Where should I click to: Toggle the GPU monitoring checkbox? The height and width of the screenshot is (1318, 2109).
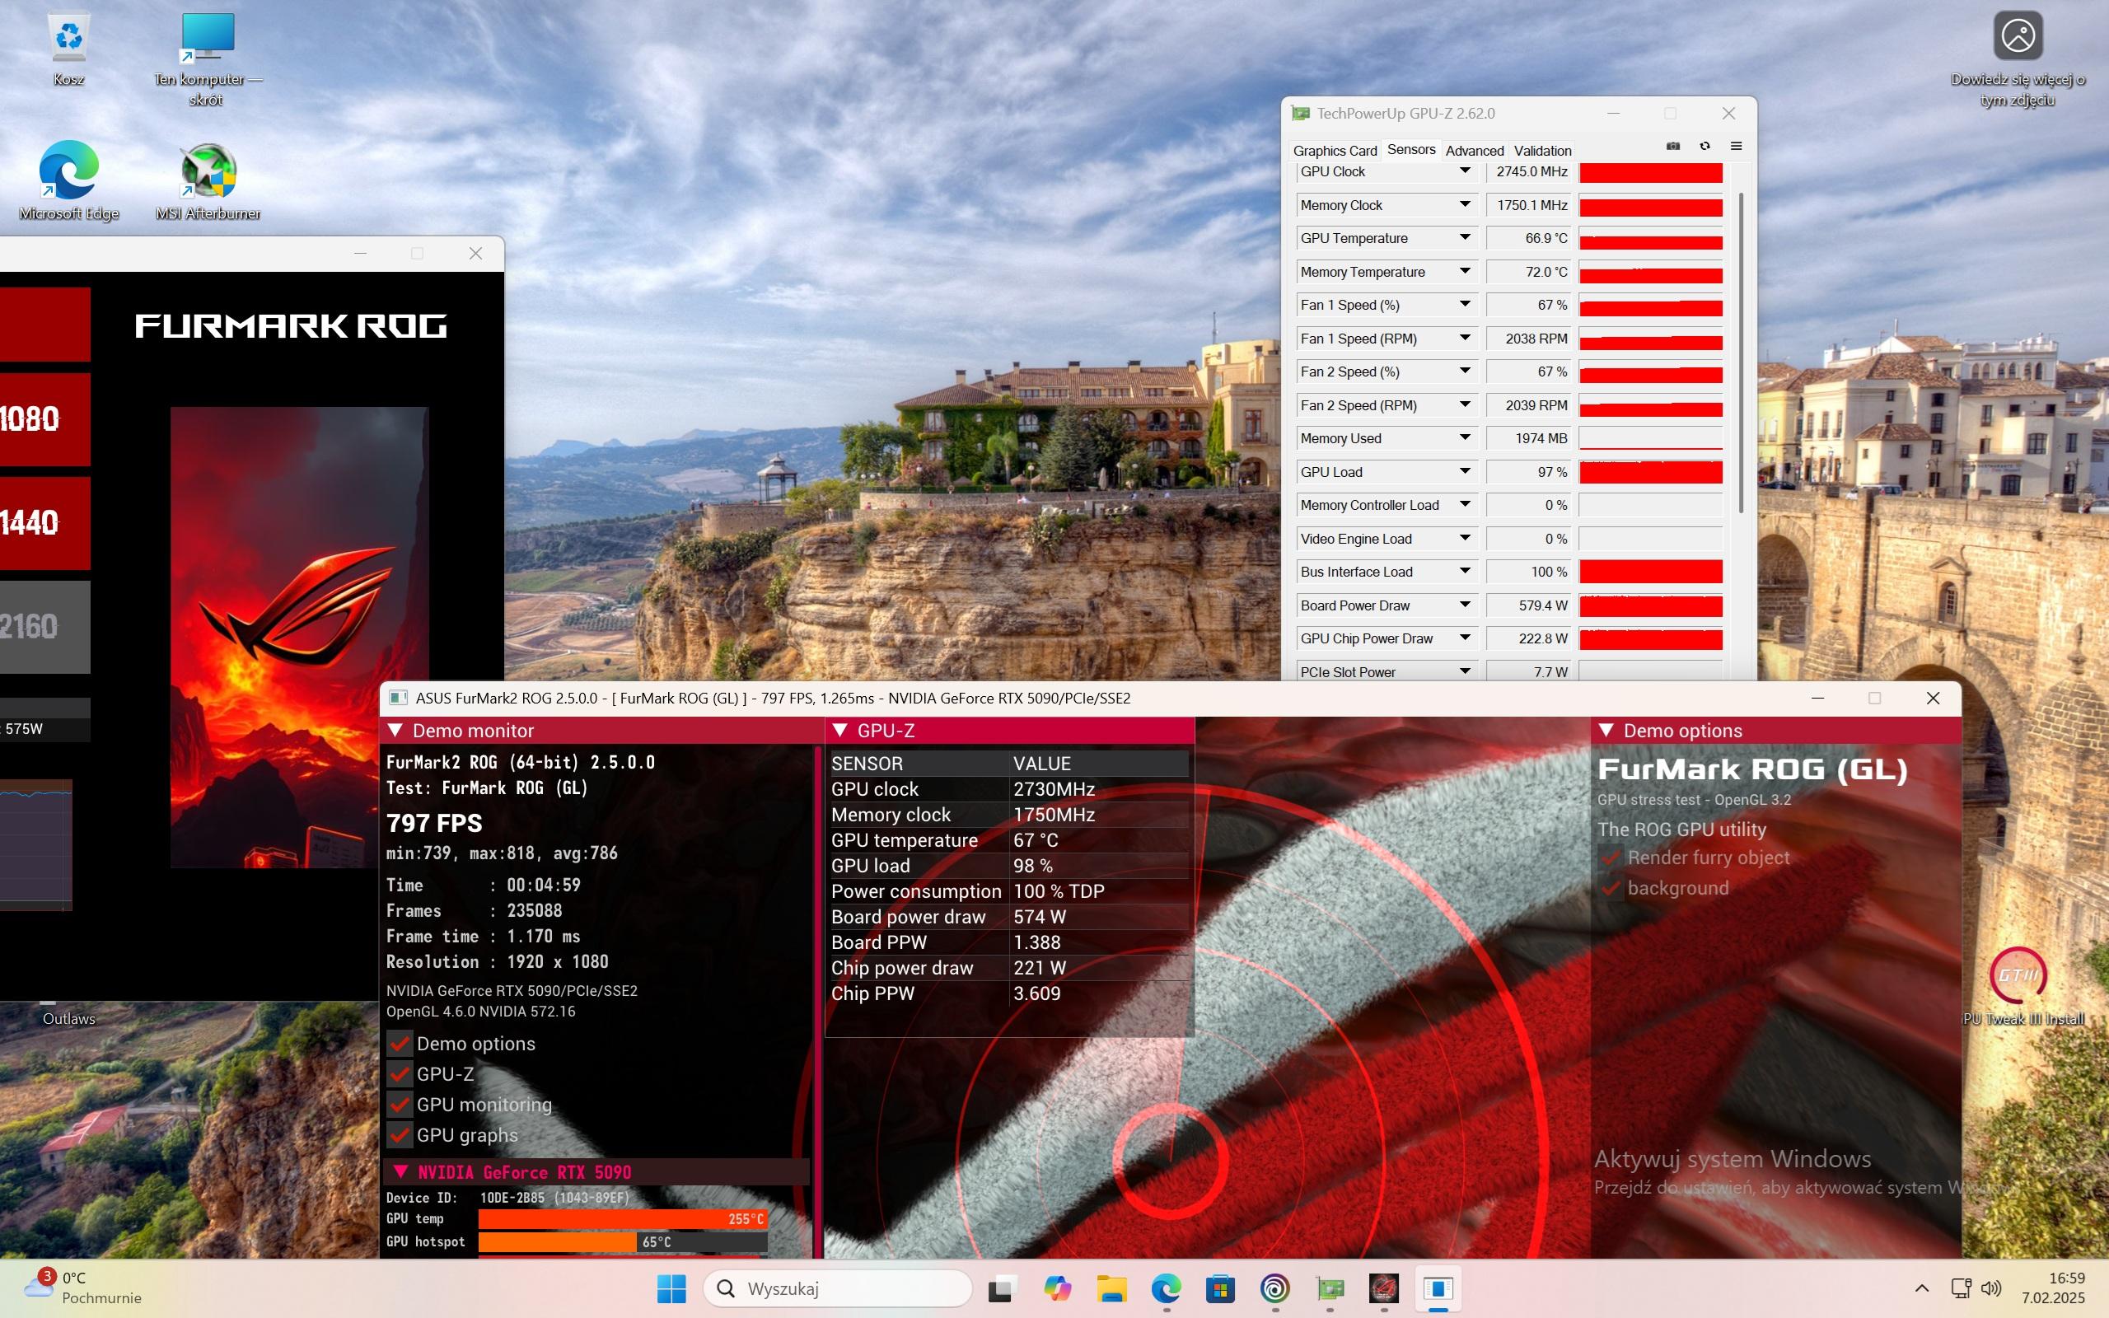tap(400, 1105)
